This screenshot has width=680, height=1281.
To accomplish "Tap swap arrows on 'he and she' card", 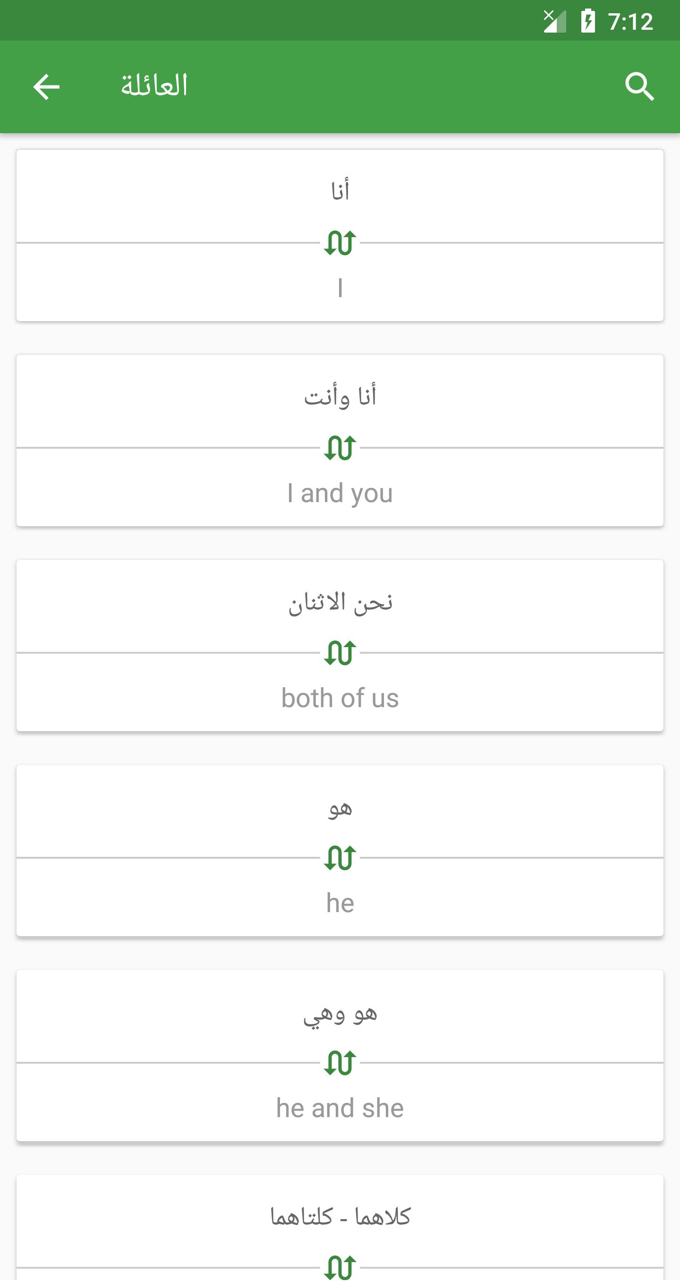I will click(x=340, y=1062).
